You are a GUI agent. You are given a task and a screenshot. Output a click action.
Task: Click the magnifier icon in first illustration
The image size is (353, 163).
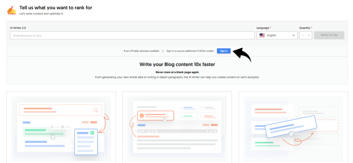click(96, 110)
